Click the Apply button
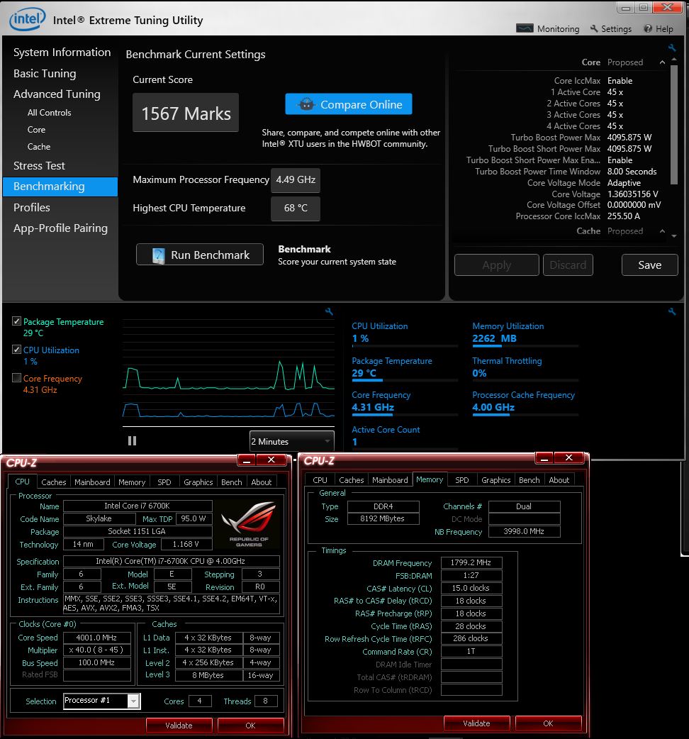This screenshot has width=689, height=739. pos(497,265)
